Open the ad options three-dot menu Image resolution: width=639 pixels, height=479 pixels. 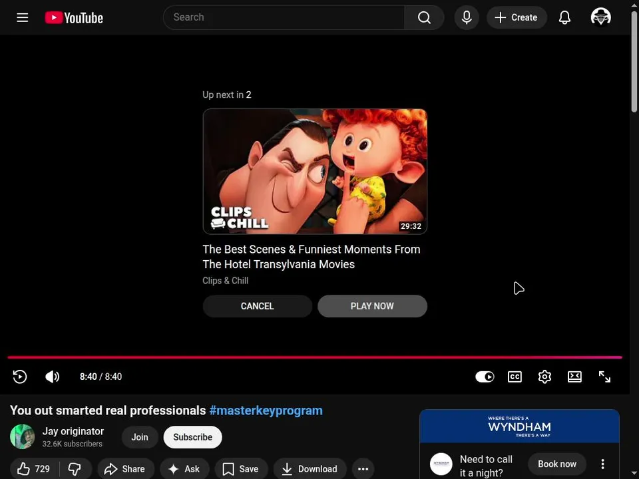pyautogui.click(x=603, y=464)
